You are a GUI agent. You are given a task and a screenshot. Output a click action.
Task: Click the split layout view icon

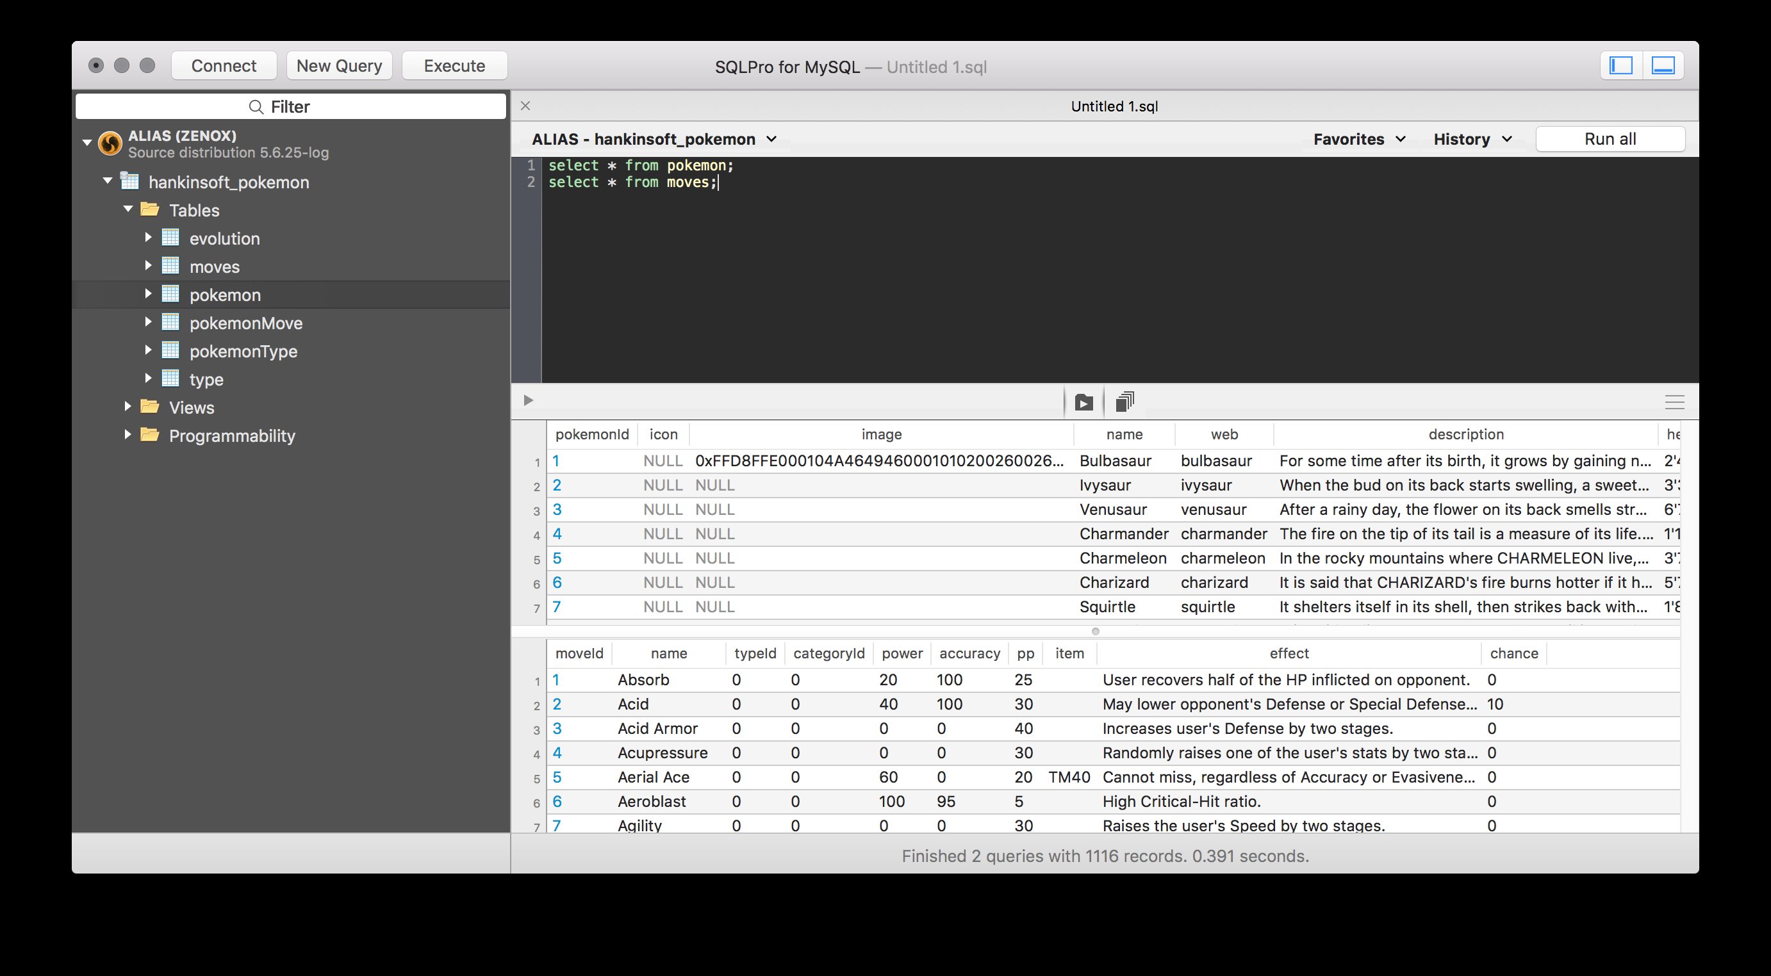coord(1665,65)
